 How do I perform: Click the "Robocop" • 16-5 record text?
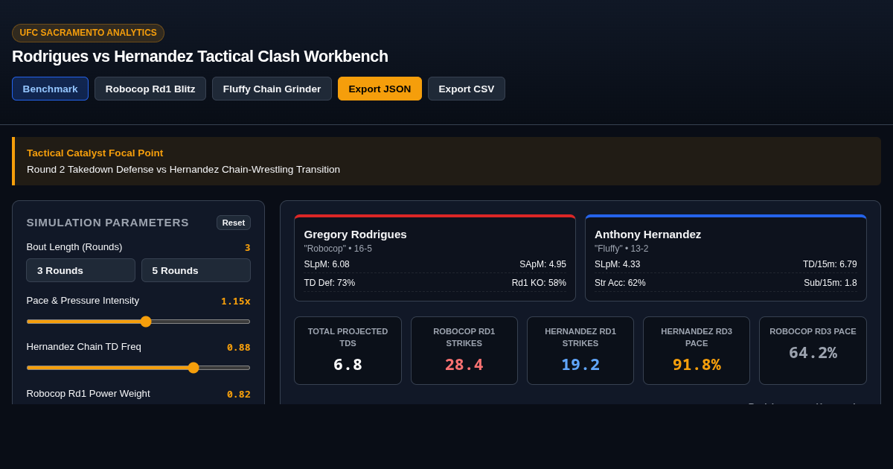pos(338,249)
